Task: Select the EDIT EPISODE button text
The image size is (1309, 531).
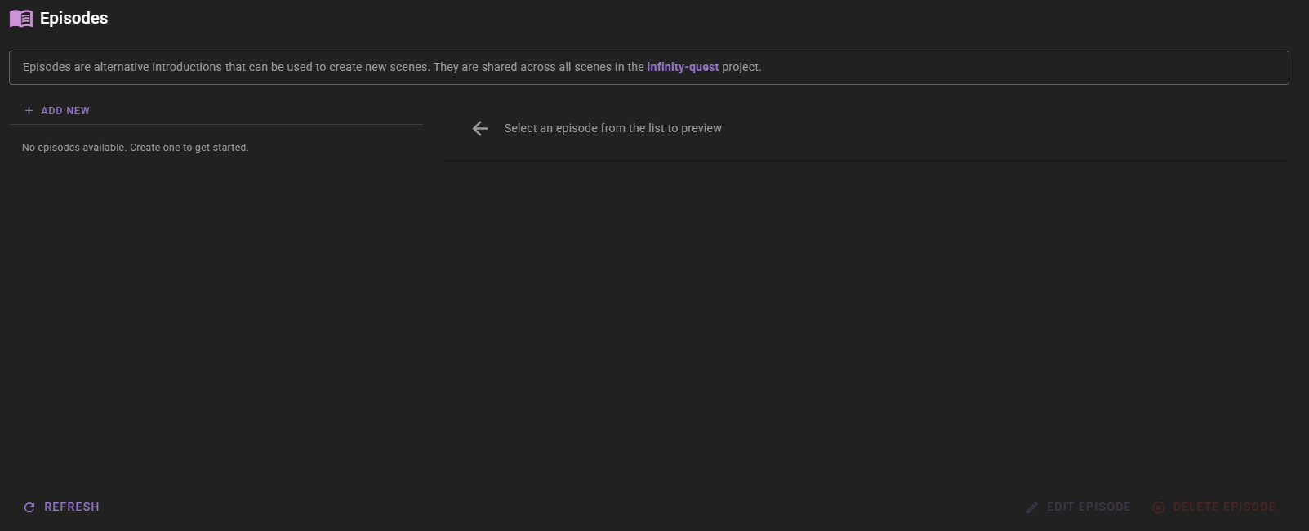Action: (x=1089, y=507)
